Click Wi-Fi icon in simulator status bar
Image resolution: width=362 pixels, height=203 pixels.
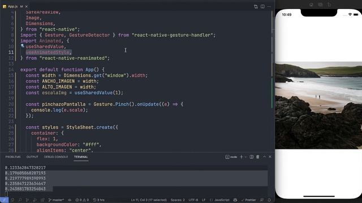click(350, 15)
